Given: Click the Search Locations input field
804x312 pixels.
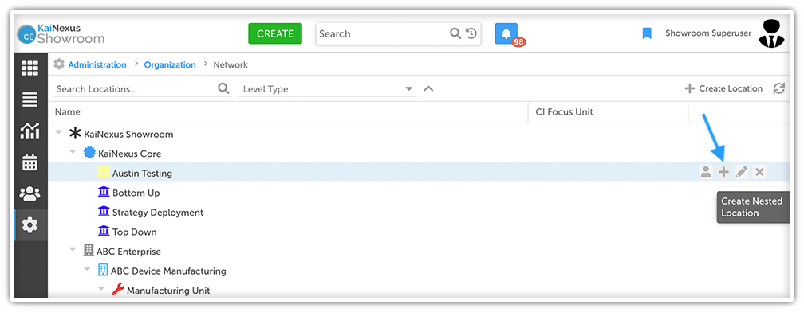Looking at the screenshot, I should [136, 89].
